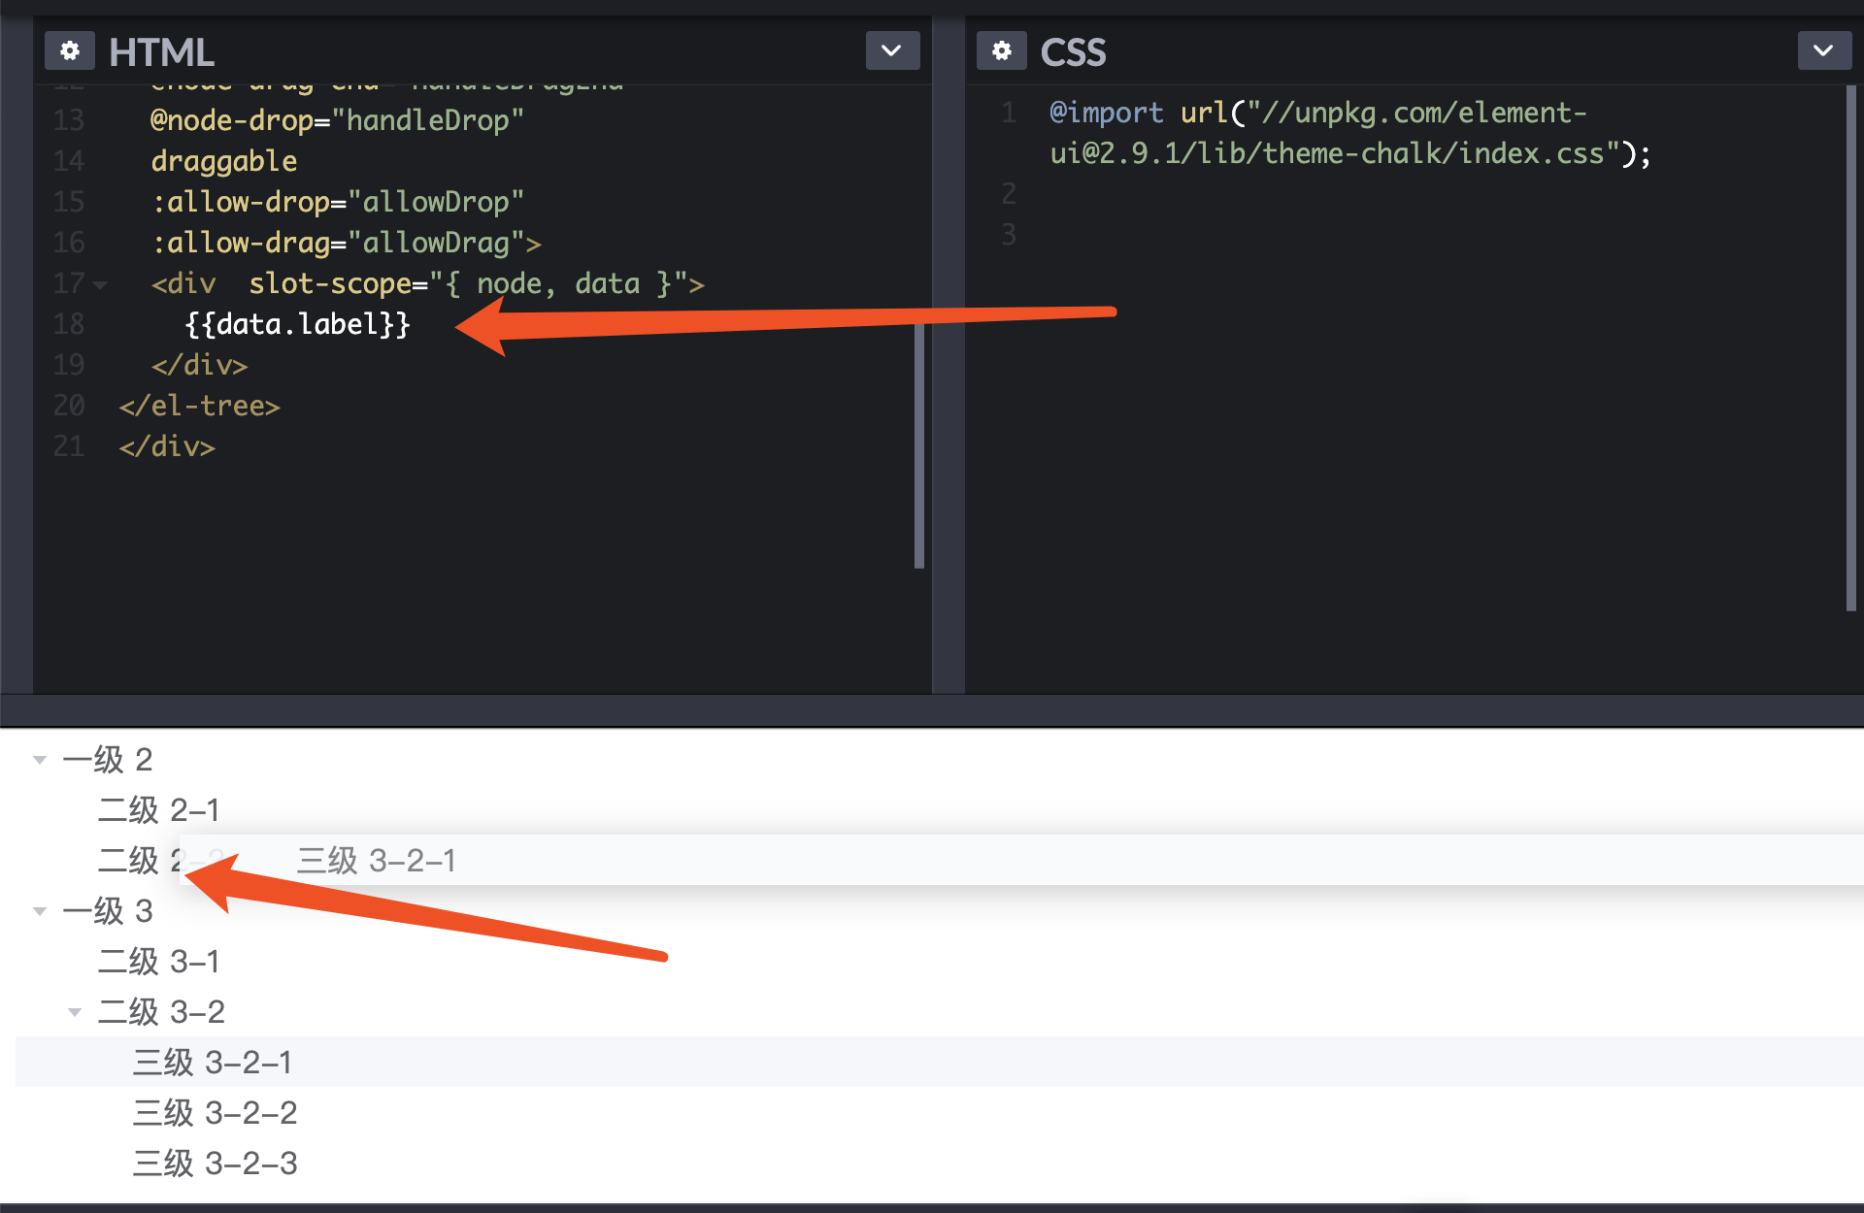Open the CSS panel settings gear
Viewport: 1864px width, 1213px height.
point(1002,50)
